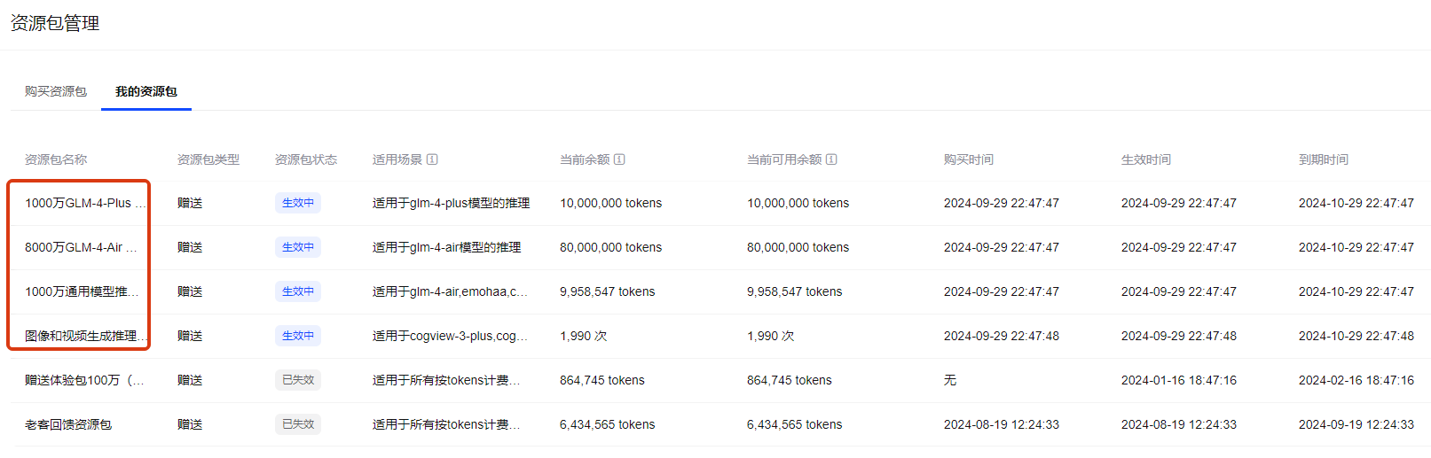
Task: Click scenario text in 赠送体验包100万 row
Action: pos(446,380)
